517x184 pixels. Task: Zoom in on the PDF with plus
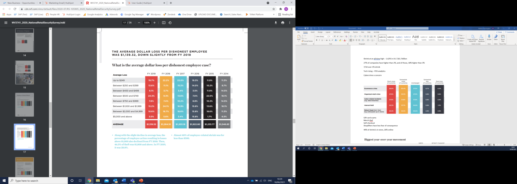tap(154, 22)
